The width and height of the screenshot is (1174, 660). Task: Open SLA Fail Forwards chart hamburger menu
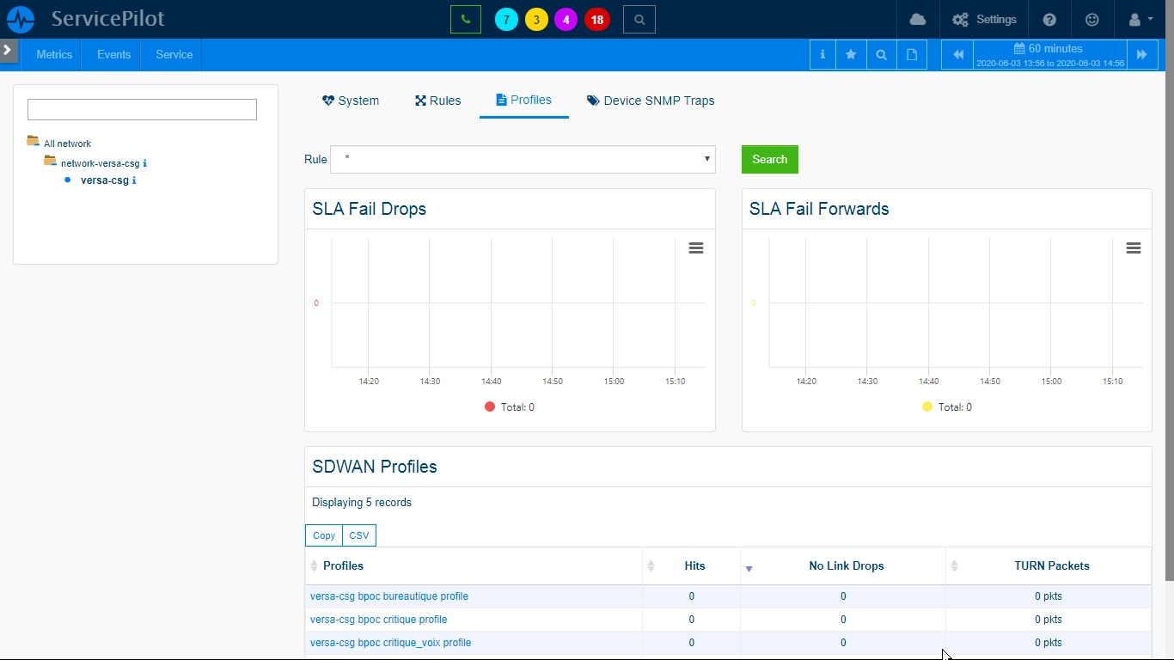click(1134, 248)
